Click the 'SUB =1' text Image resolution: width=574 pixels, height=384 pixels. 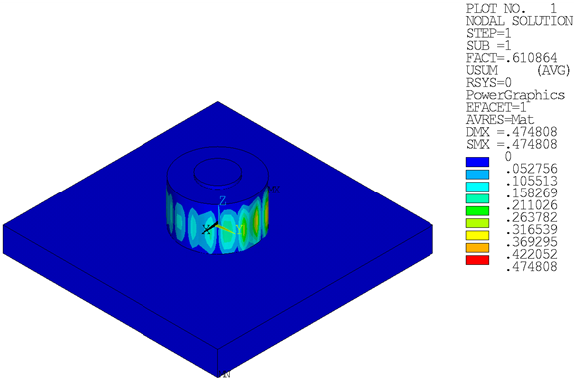click(x=488, y=46)
